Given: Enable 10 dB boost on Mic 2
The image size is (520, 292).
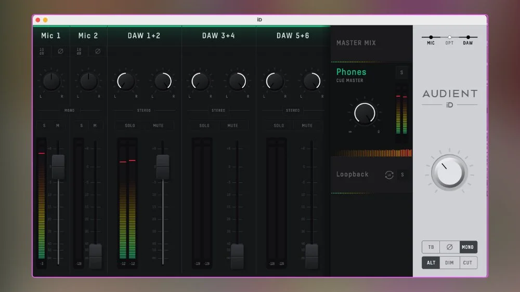Looking at the screenshot, I should [x=79, y=51].
